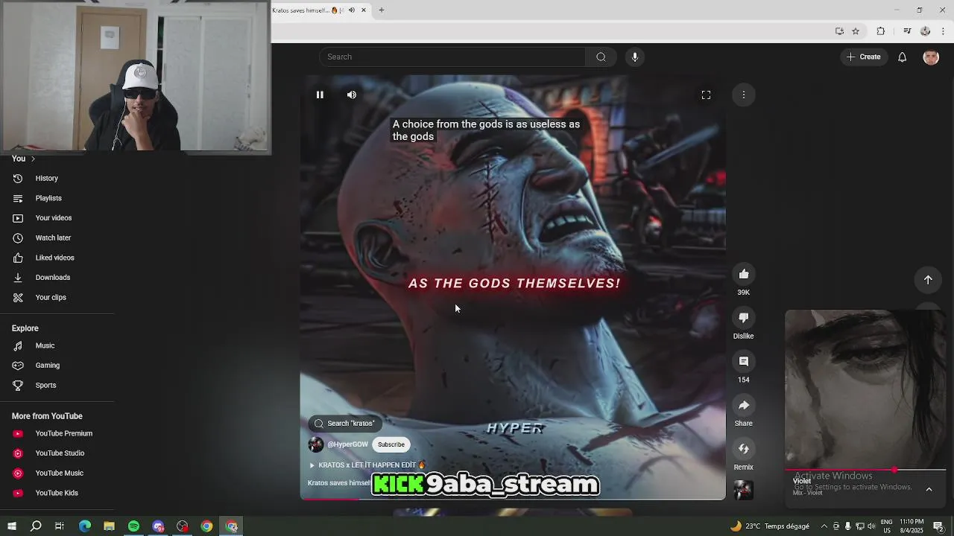Image resolution: width=954 pixels, height=536 pixels.
Task: Open Windows Start menu
Action: (12, 526)
